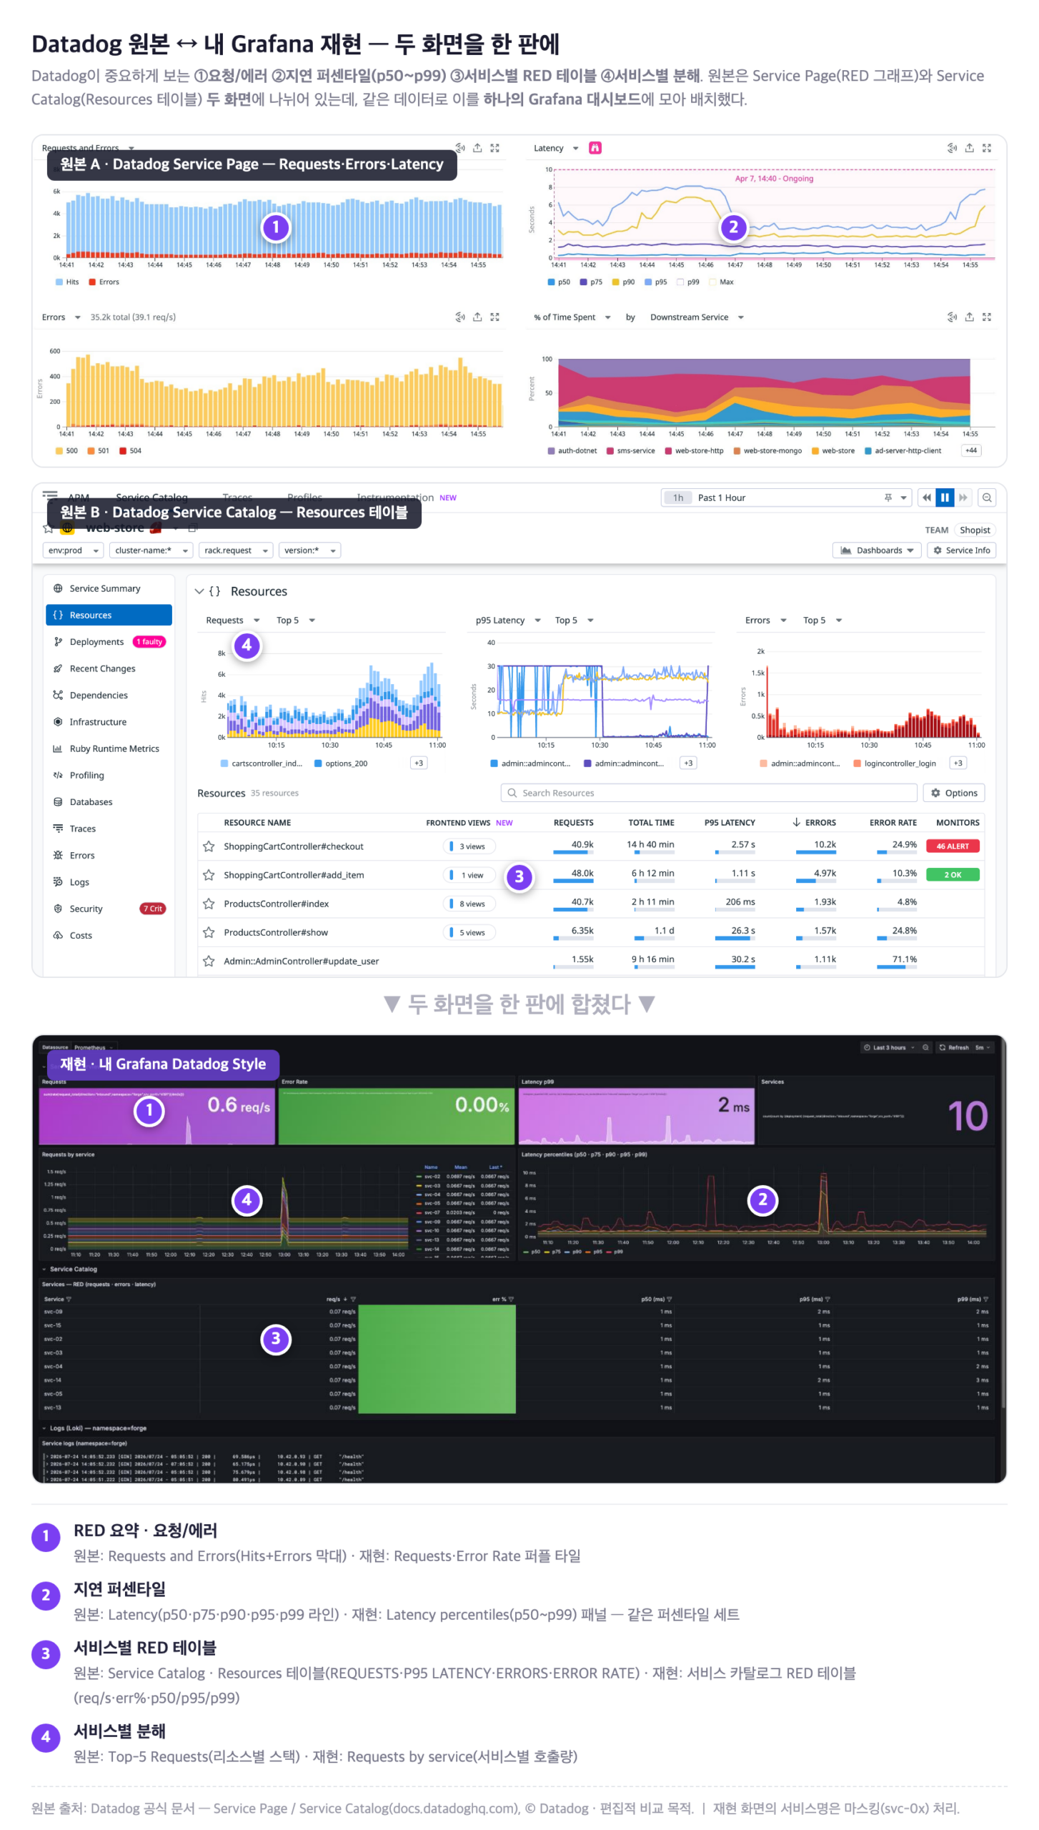Expand the Requests and Errors graph to fullscreen
Viewport: 1039px width, 1830px height.
(494, 148)
